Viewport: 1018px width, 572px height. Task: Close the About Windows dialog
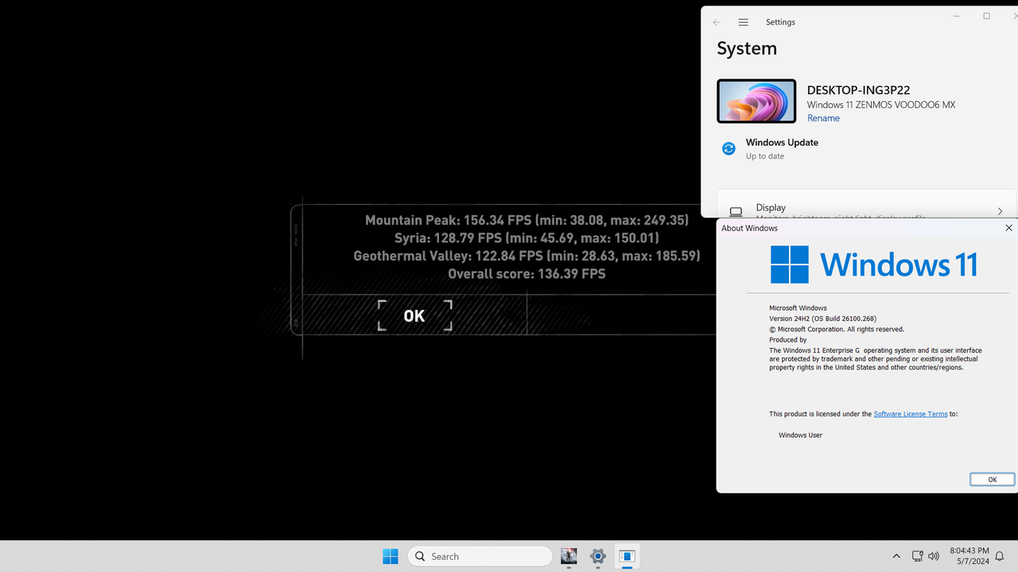1008,228
